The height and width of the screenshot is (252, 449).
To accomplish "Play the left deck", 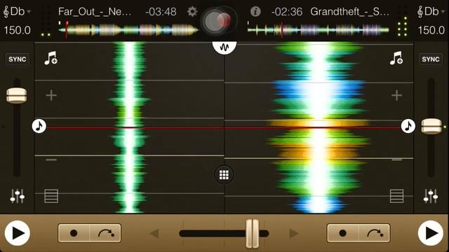I will click(x=18, y=233).
